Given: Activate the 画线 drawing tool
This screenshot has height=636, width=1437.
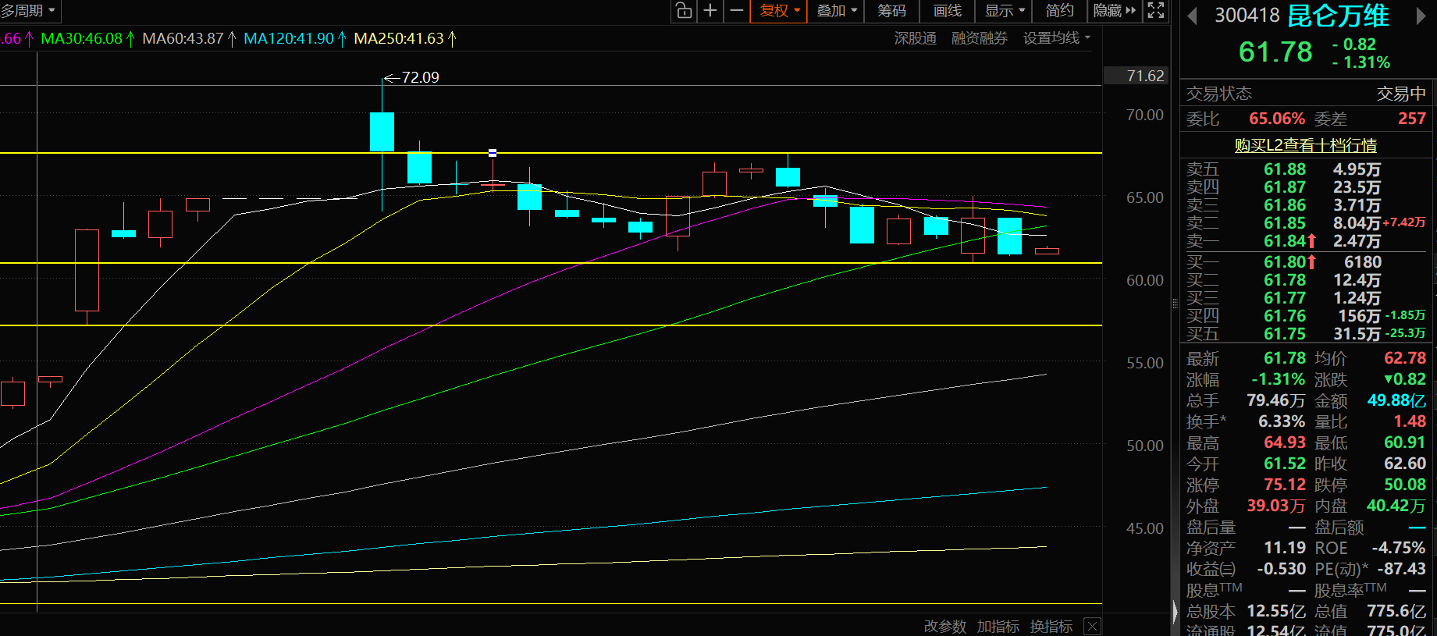Looking at the screenshot, I should [x=948, y=11].
